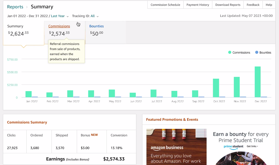The image size is (279, 165).
Task: Click the Clicks value 27,923
Action: [x=12, y=148]
